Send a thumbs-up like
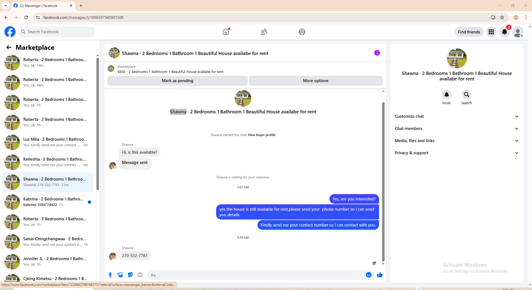This screenshot has height=290, width=532. (380, 275)
